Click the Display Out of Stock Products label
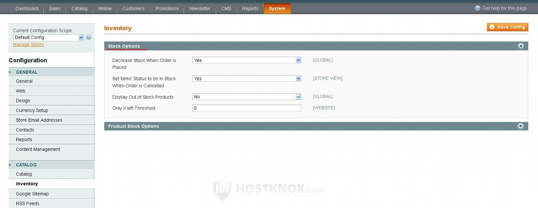Image resolution: width=538 pixels, height=208 pixels. point(143,97)
